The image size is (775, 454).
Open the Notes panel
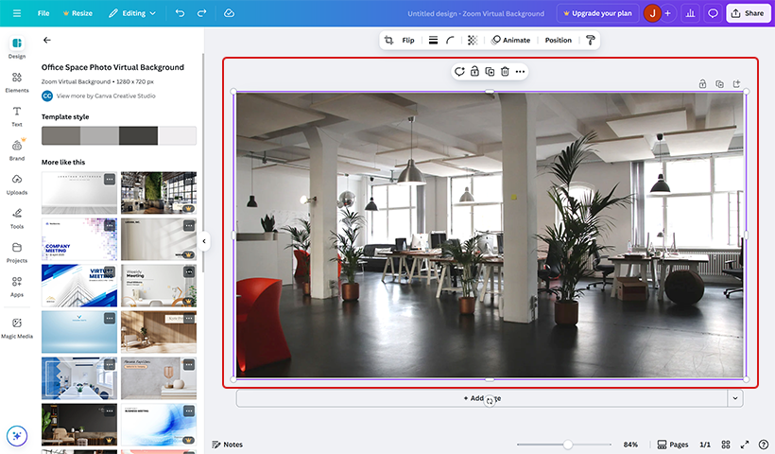click(228, 445)
